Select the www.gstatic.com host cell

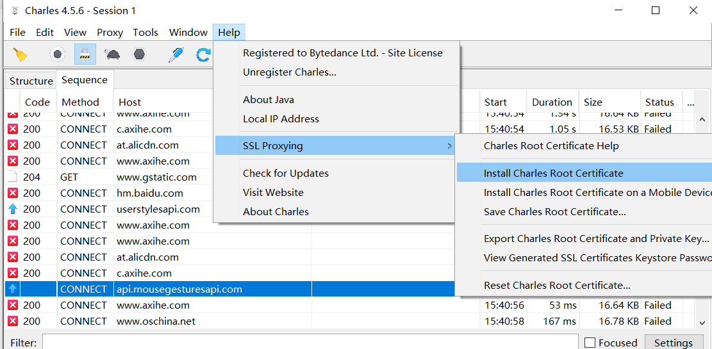[x=156, y=177]
